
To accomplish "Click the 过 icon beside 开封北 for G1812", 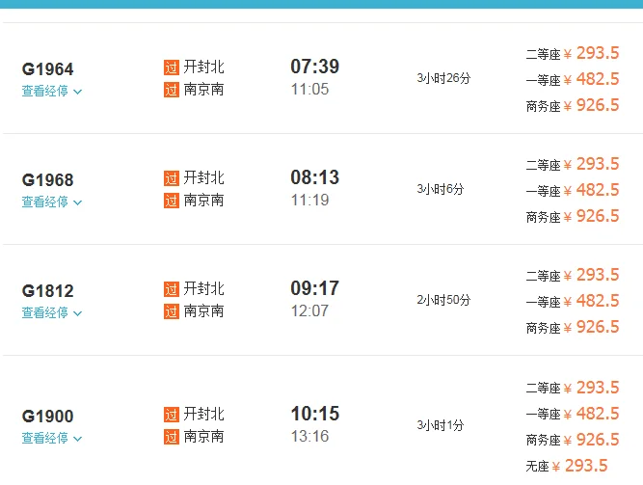I will click(172, 289).
